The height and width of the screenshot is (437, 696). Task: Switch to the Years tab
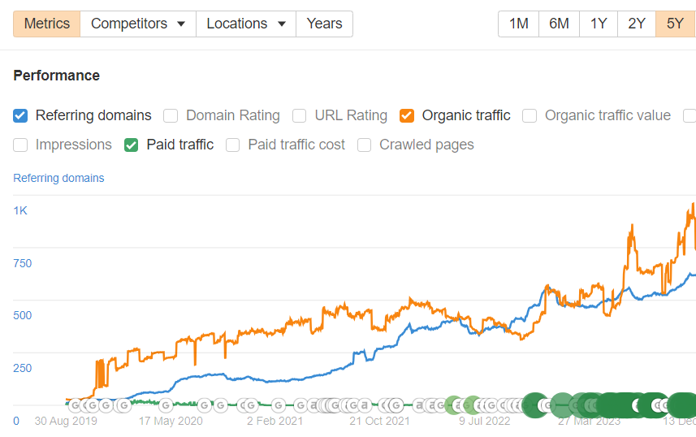tap(324, 24)
